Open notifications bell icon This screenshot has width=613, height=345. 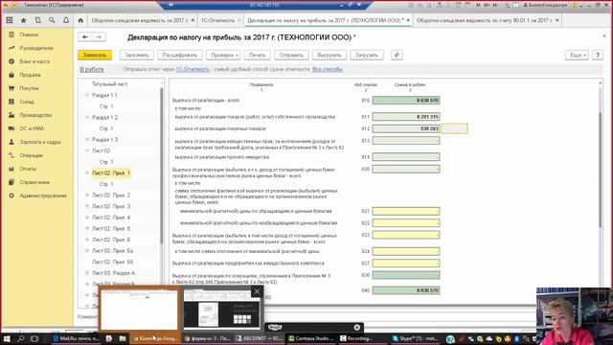(66, 20)
